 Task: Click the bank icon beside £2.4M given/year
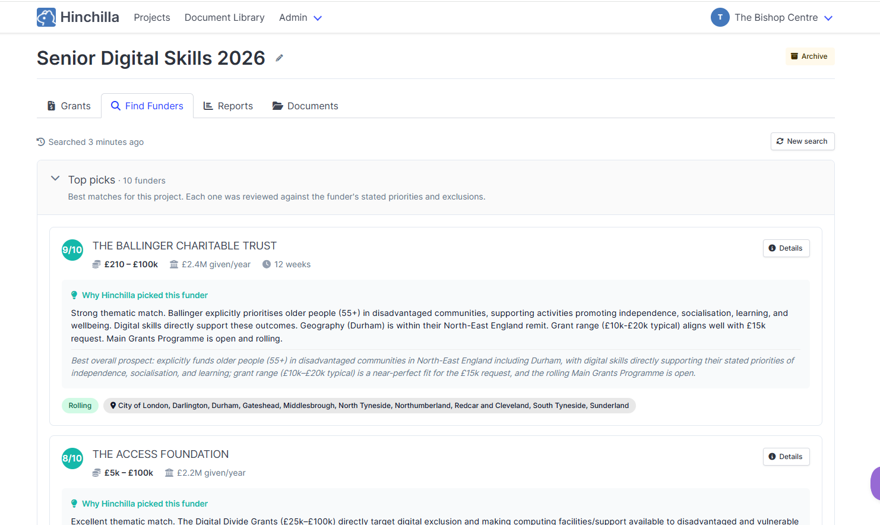174,264
